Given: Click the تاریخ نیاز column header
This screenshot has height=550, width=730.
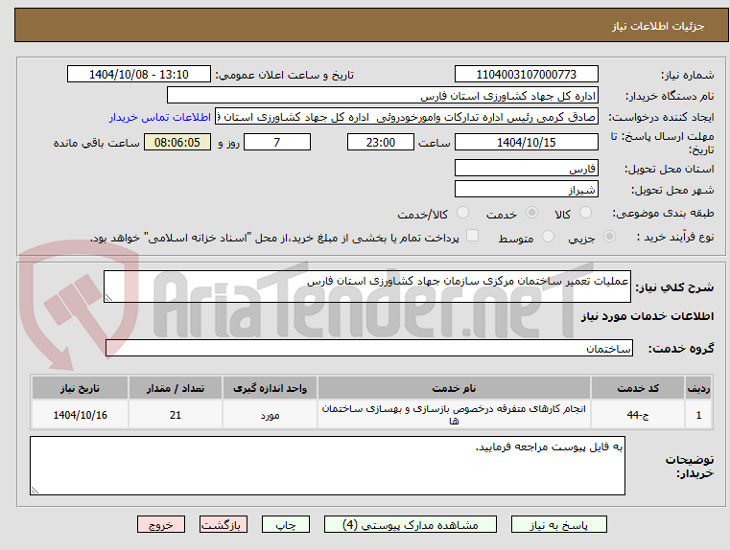Looking at the screenshot, I should tap(80, 388).
